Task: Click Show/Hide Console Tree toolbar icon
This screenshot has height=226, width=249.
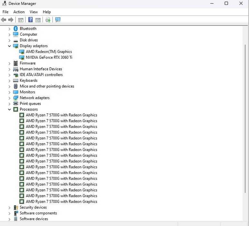Action: click(21, 20)
